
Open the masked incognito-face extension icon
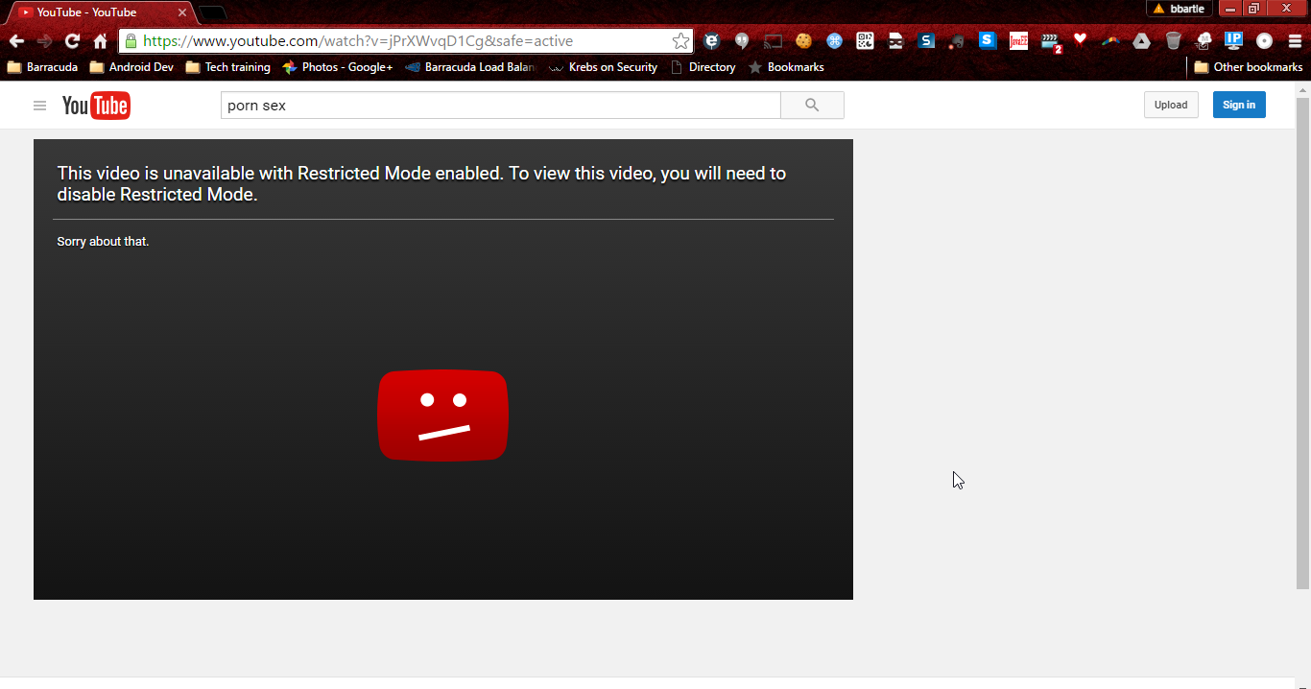point(895,41)
